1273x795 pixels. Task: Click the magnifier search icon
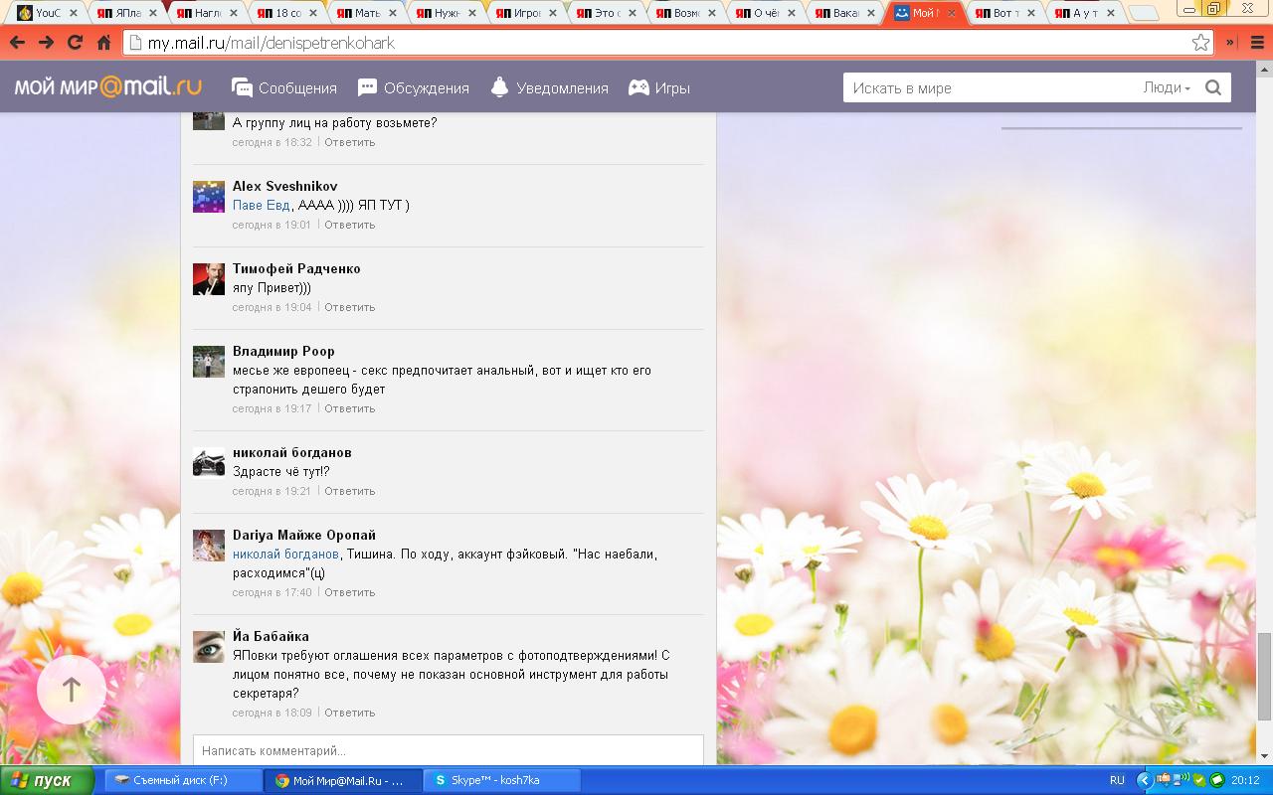tap(1212, 87)
